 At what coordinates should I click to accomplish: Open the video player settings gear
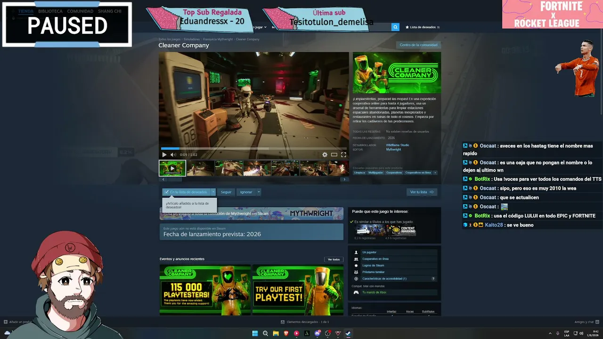coord(325,154)
